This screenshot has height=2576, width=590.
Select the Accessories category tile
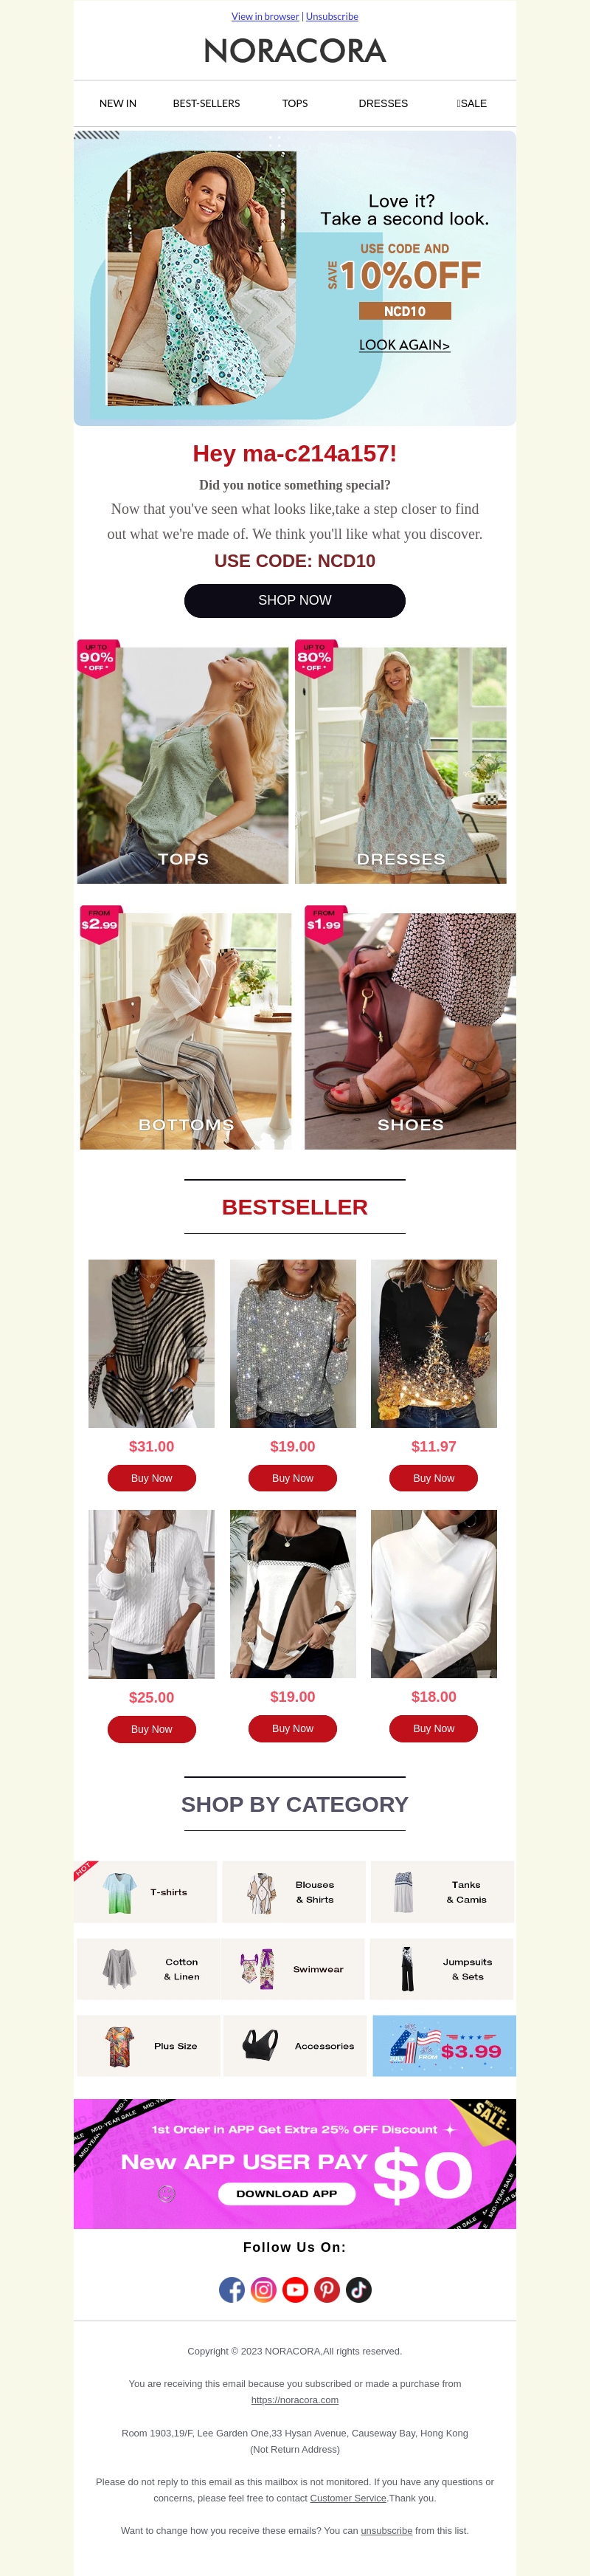point(294,2045)
